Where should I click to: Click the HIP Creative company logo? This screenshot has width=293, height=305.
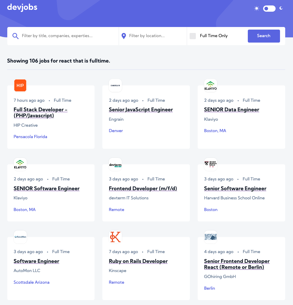20,85
